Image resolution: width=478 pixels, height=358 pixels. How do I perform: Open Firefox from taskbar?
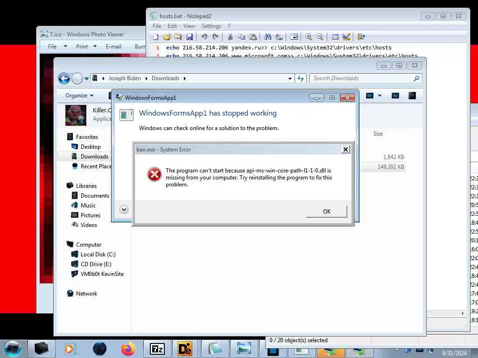pos(128,349)
